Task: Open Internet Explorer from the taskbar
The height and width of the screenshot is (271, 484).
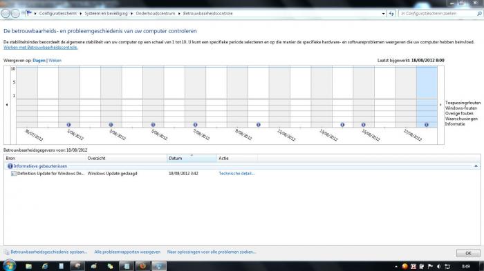Action: pos(45,266)
